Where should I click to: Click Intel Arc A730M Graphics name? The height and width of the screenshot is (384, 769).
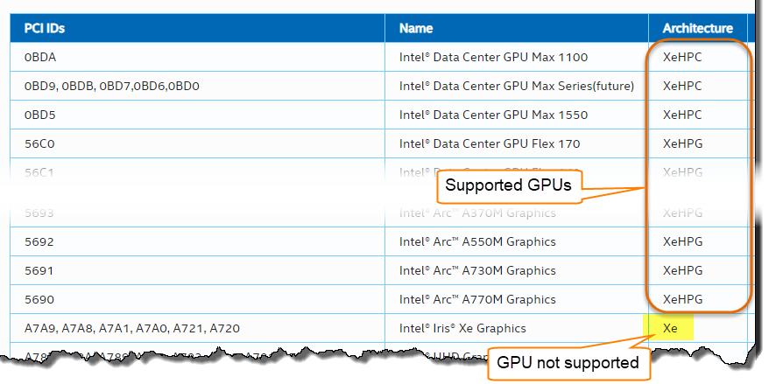point(477,270)
